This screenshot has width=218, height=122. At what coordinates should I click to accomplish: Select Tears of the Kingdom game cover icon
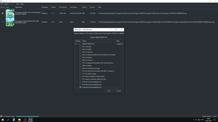click(x=10, y=13)
